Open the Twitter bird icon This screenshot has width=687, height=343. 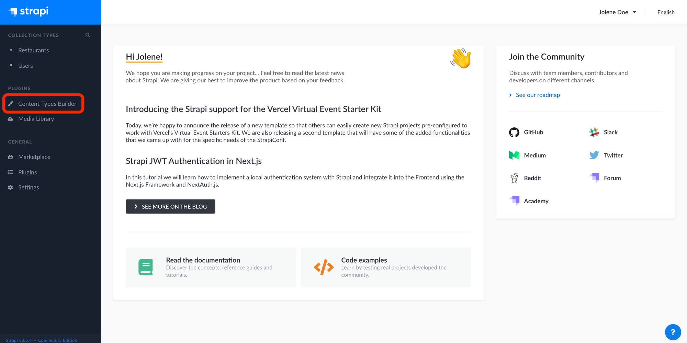594,155
